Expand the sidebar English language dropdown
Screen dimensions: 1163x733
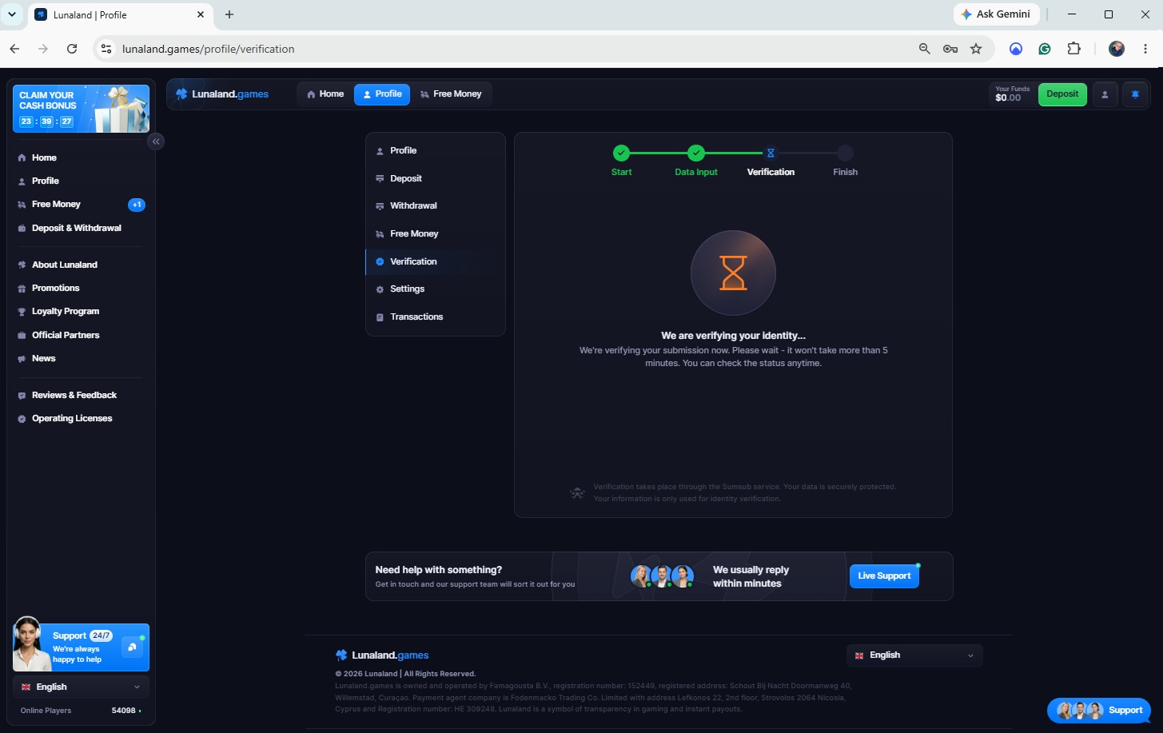[82, 687]
